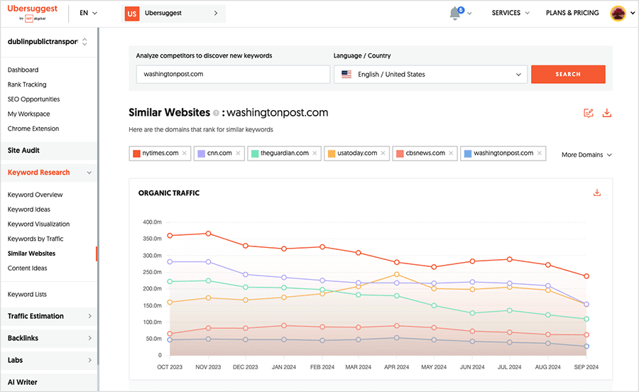The height and width of the screenshot is (392, 639).
Task: Open Site Audit section
Action: 48,151
